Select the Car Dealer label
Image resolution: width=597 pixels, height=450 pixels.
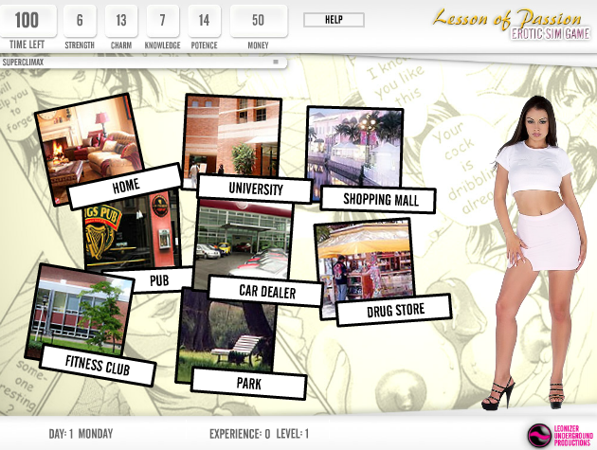[x=266, y=291]
